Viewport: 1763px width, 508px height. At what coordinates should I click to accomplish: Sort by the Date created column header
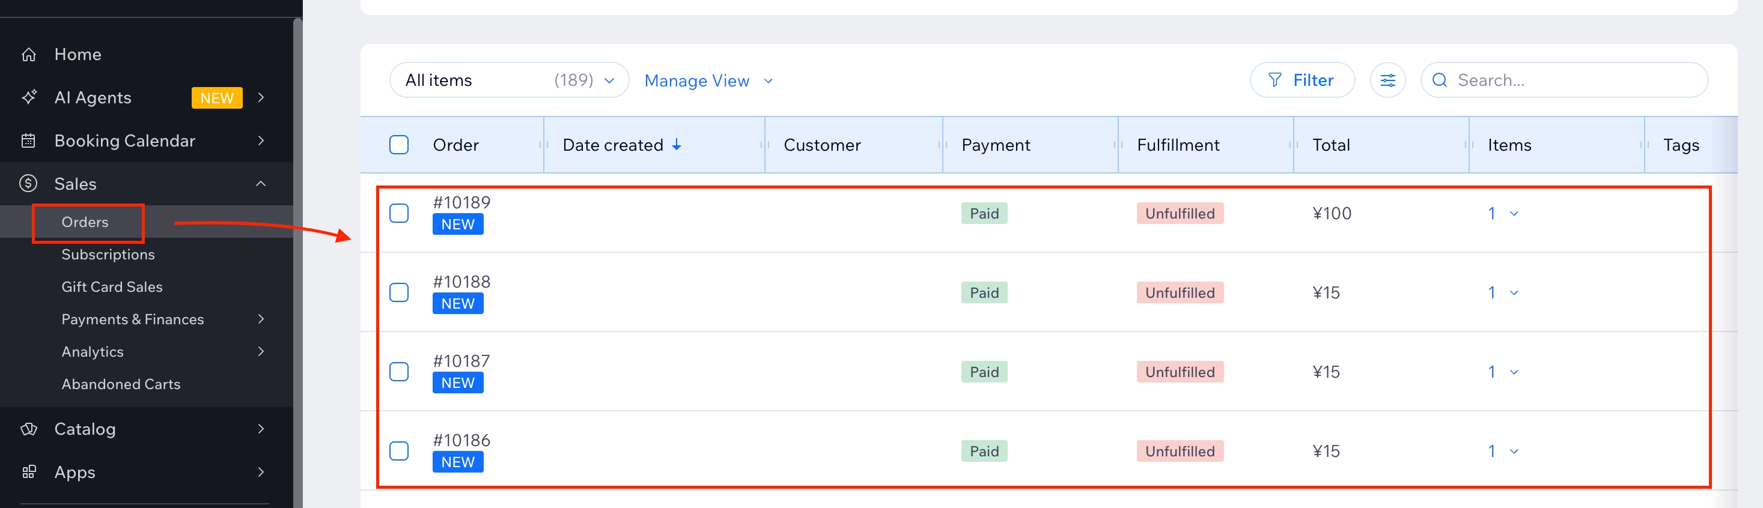(x=614, y=145)
